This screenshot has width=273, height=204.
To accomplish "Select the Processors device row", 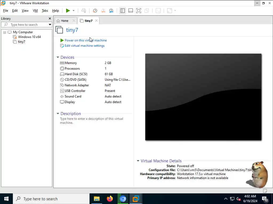I will (95, 69).
